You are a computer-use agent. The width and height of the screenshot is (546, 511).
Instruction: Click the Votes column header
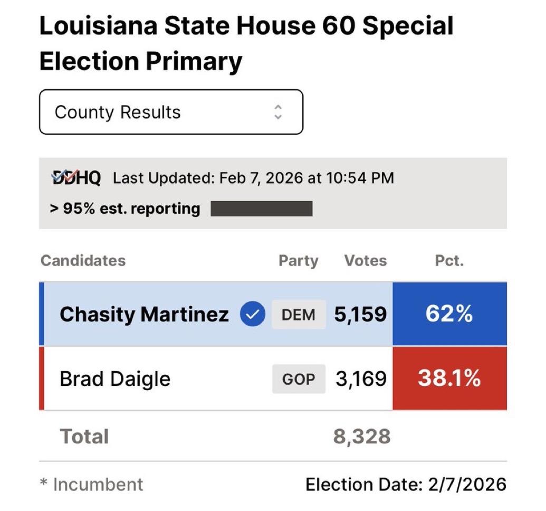tap(365, 261)
